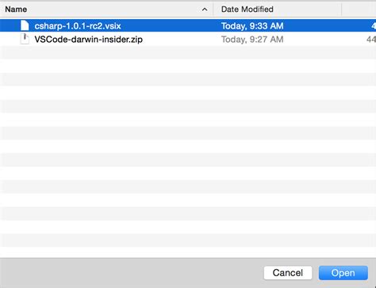Select the csharp-1.0.1-rc2.vsix file name
Screen dimensions: 376x288
click(78, 26)
